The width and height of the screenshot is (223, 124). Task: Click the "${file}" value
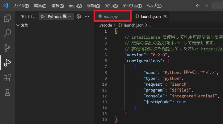click(180, 90)
